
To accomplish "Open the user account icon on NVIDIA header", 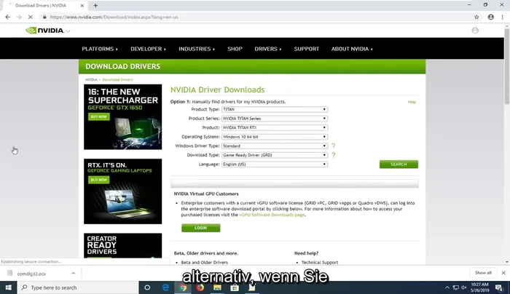I will click(475, 31).
